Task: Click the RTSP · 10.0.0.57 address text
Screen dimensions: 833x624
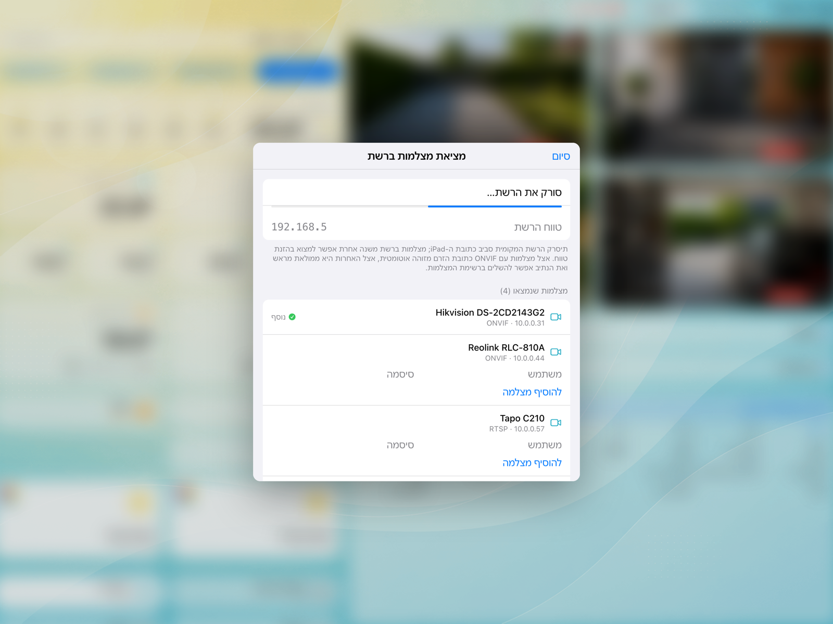Action: coord(517,430)
